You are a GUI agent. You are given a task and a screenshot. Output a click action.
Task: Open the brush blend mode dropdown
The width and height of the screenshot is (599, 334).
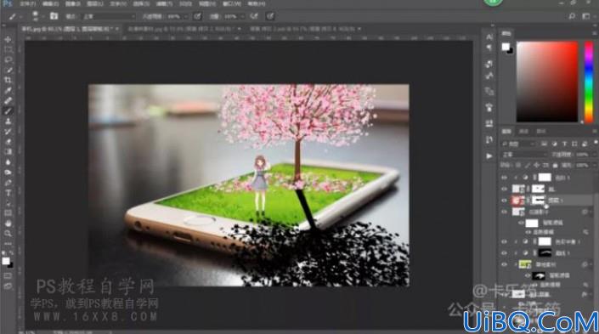(x=109, y=16)
